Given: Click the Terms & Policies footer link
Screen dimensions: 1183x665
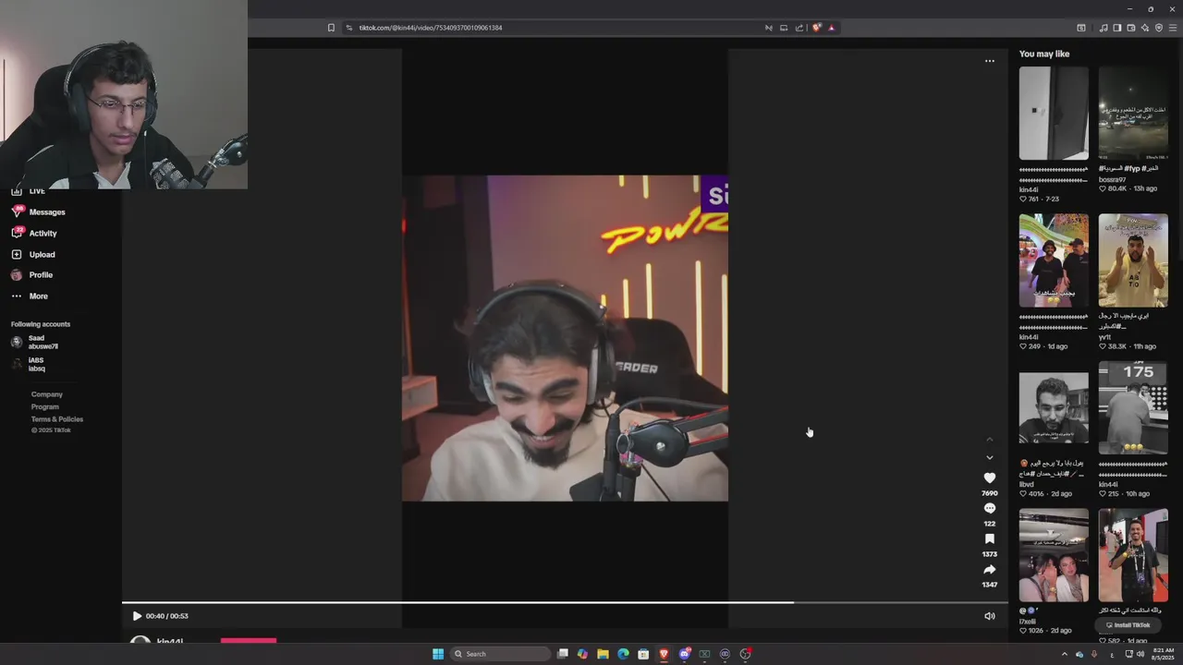Looking at the screenshot, I should pos(57,419).
